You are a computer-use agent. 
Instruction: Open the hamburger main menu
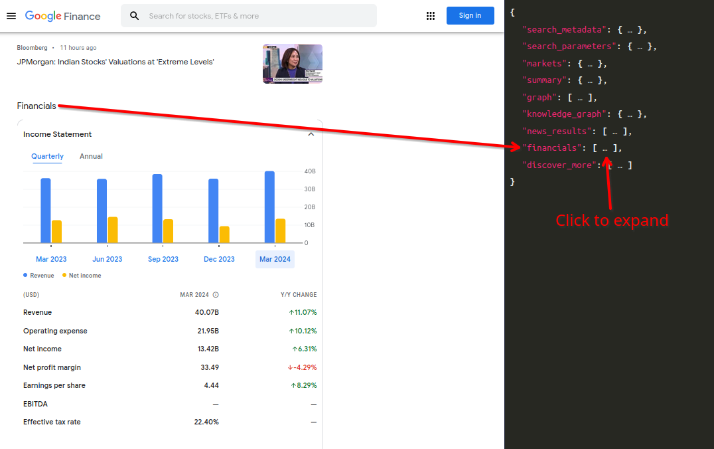(x=11, y=16)
